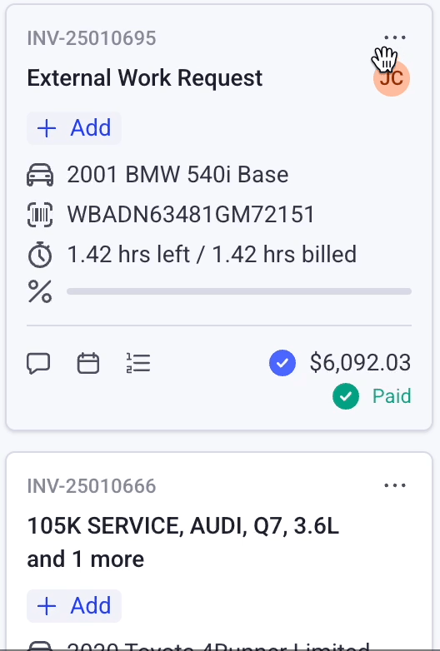Screen dimensions: 440x651
Task: Select invoice number INV-25010695
Action: pyautogui.click(x=92, y=38)
